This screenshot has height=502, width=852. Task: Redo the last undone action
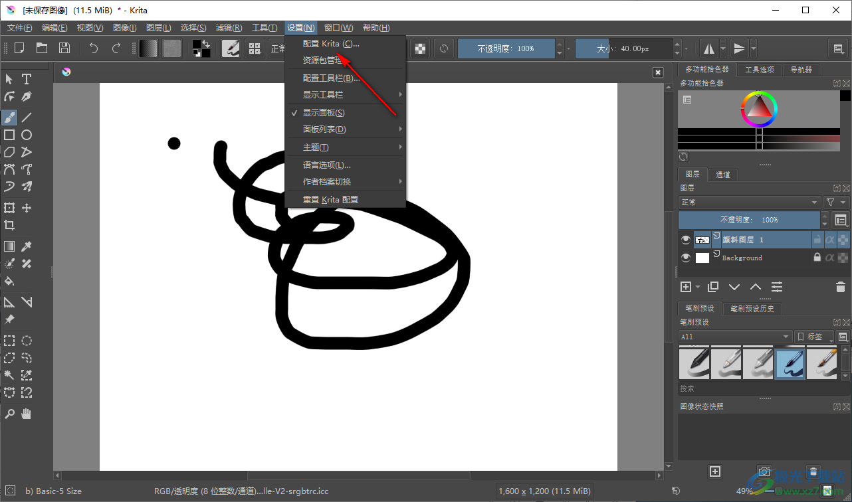pyautogui.click(x=116, y=48)
